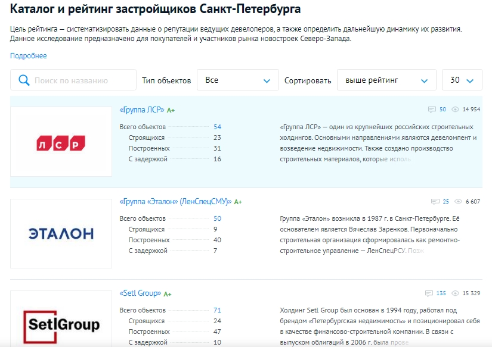Open the results-per-page dropdown showing 30
Screen dimensions: 492x347
click(x=462, y=80)
